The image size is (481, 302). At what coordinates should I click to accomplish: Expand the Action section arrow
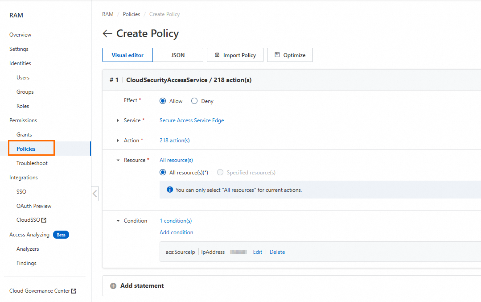118,141
